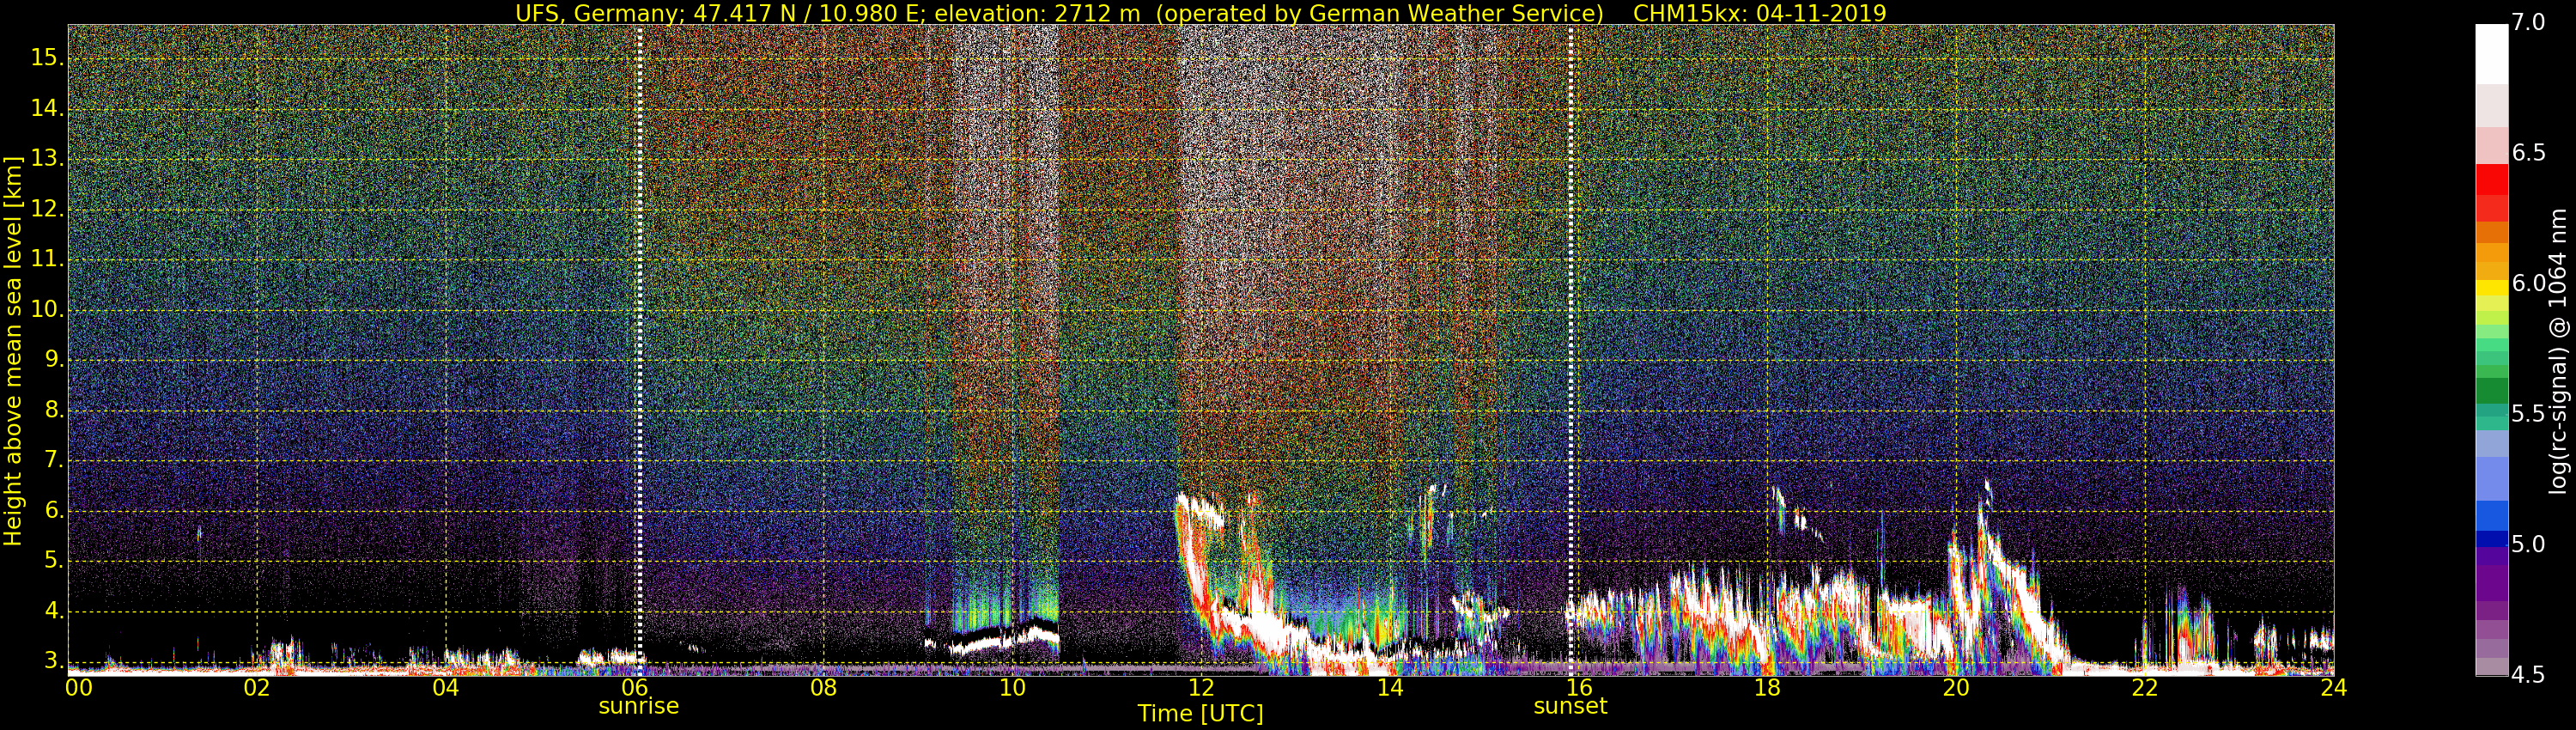
Task: Click the '06' time axis tick label
Action: click(635, 687)
